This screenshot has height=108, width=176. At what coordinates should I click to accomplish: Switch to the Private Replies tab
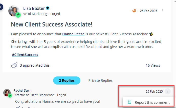coord(100,80)
